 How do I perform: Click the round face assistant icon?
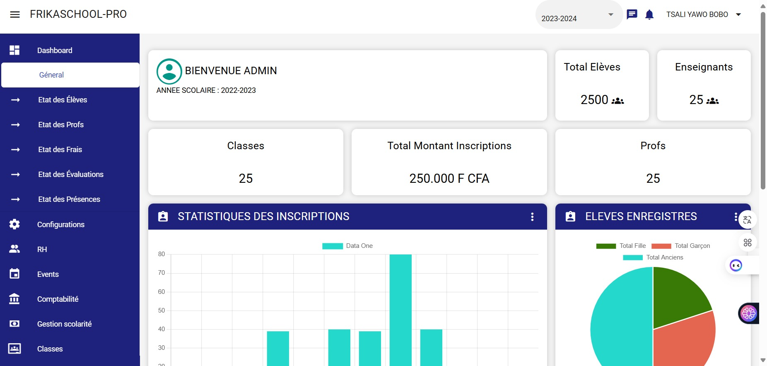point(736,265)
